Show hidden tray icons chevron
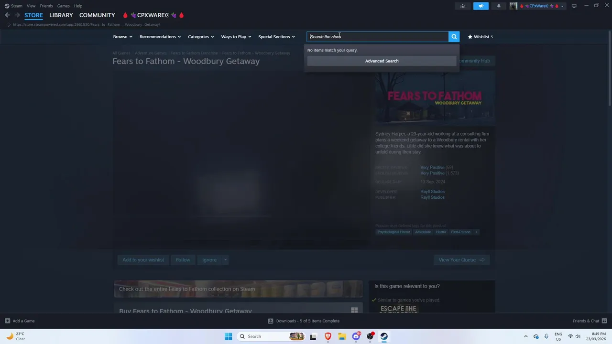 526,336
